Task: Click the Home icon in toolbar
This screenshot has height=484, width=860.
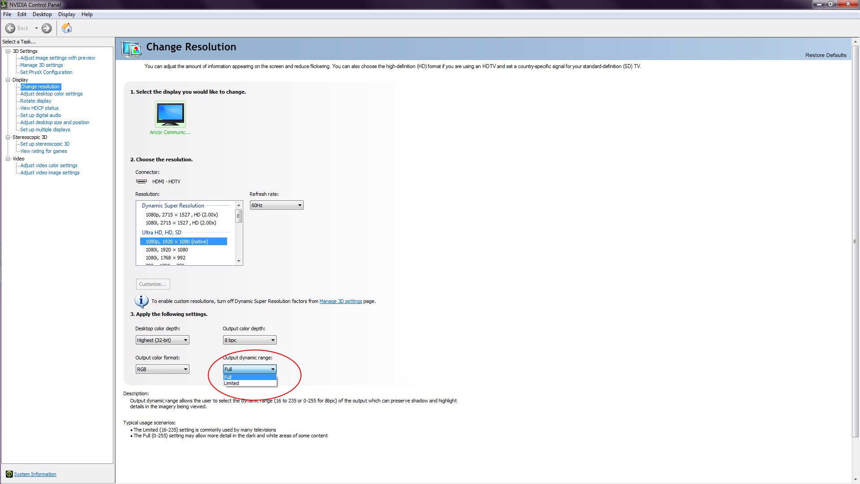Action: (67, 28)
